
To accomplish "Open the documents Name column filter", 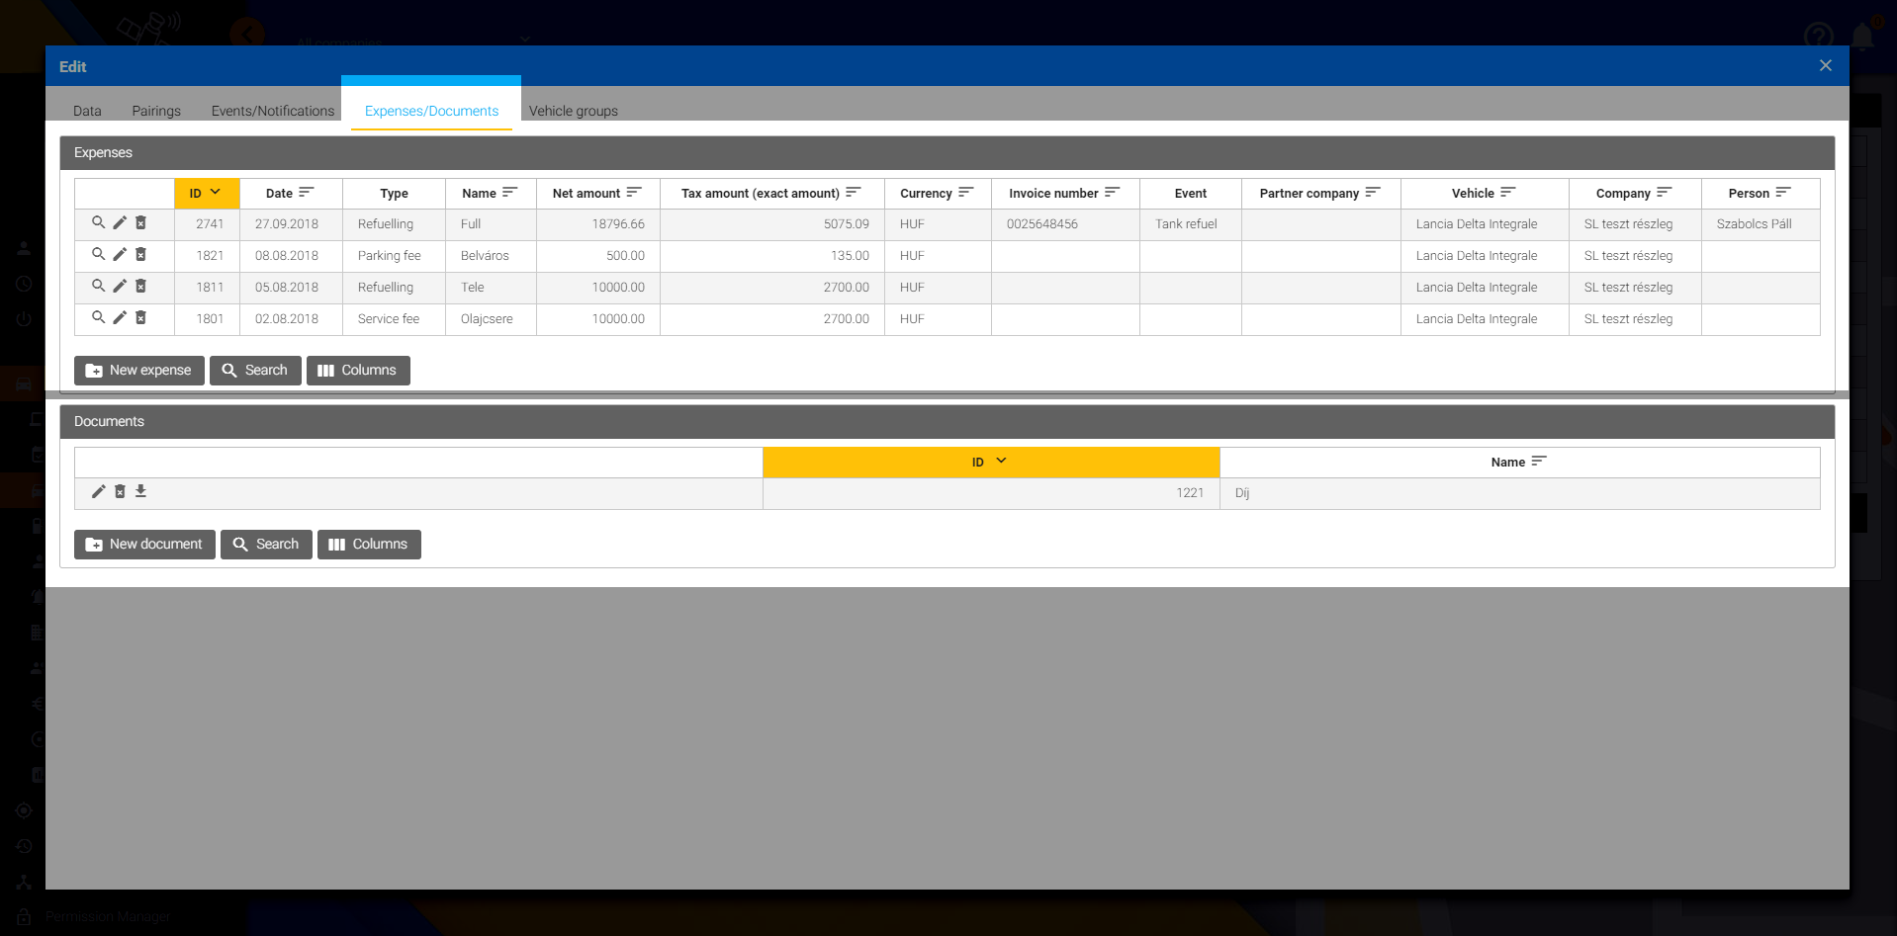I will coord(1538,462).
